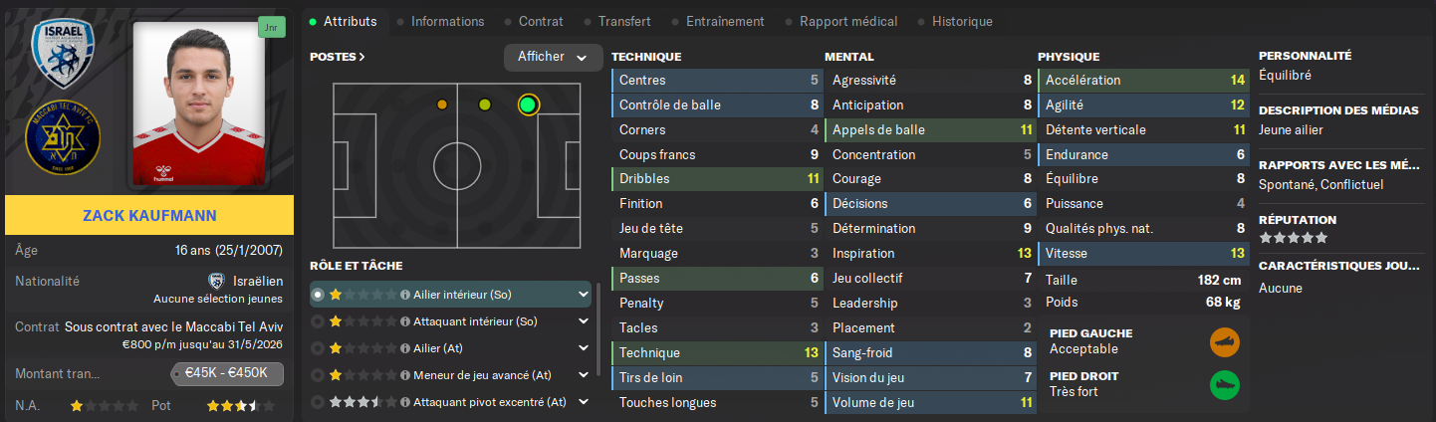Viewport: 1436px width, 422px height.
Task: Select the Ailier intérieur (So) radio button
Action: (x=318, y=295)
